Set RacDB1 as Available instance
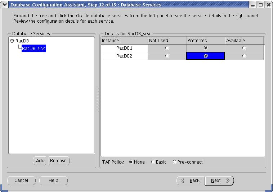 point(244,48)
